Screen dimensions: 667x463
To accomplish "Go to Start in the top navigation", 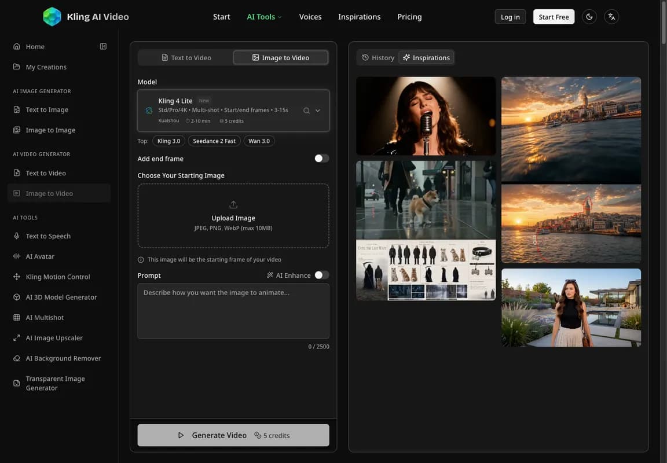I will pos(222,17).
